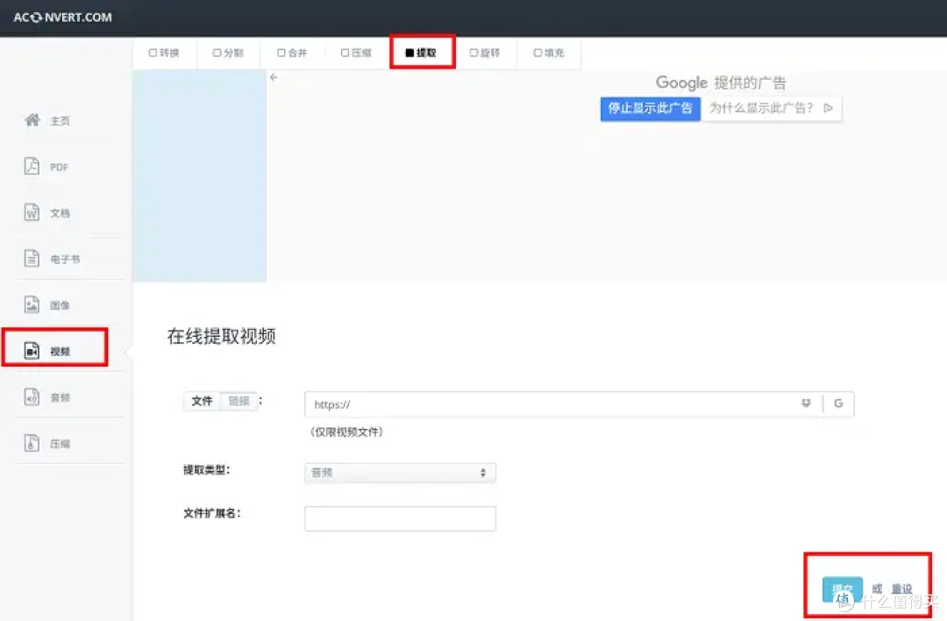Click the 重设 reset link
947x621 pixels.
point(901,589)
